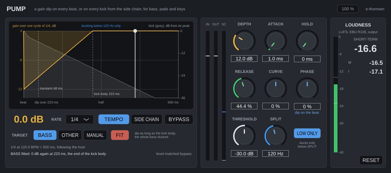Click the ATTACK knob

click(276, 41)
